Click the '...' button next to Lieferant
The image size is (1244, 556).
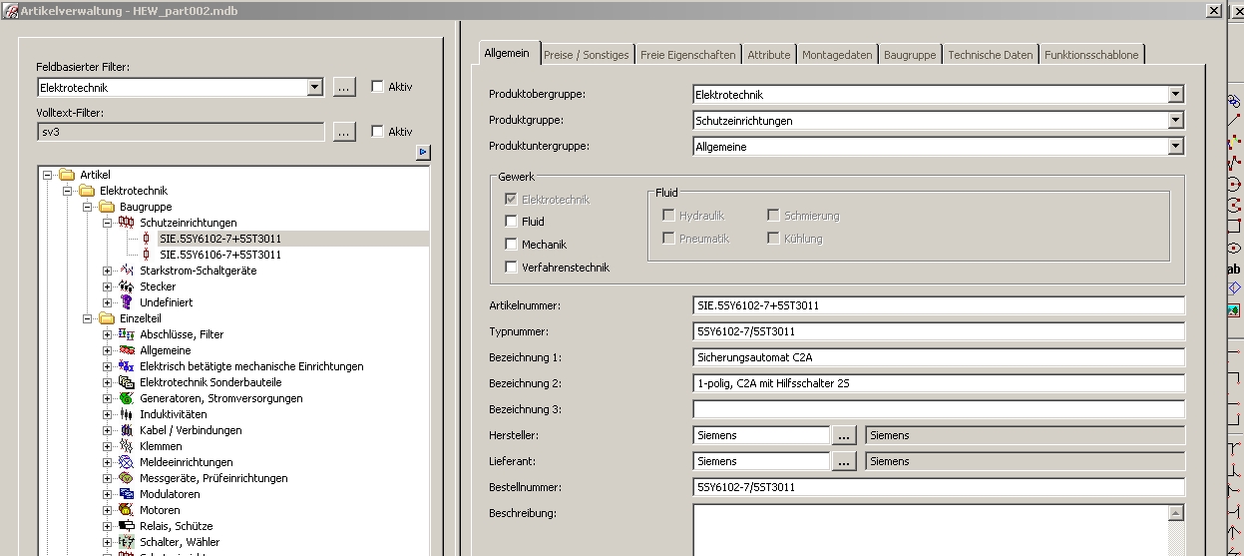pos(844,461)
